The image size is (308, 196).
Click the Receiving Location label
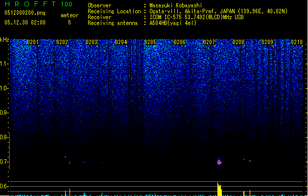point(114,11)
